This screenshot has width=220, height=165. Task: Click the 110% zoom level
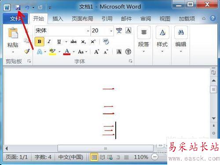tap(141, 157)
